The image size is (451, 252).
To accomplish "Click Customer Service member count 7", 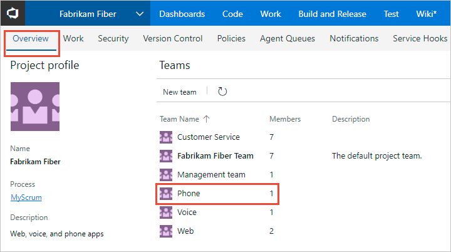I will [271, 137].
